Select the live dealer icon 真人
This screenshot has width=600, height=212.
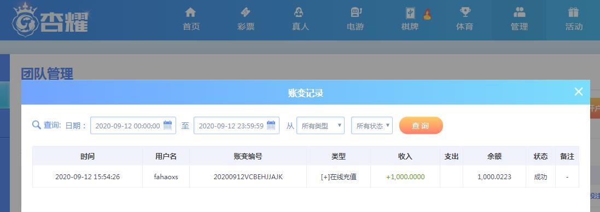click(299, 12)
